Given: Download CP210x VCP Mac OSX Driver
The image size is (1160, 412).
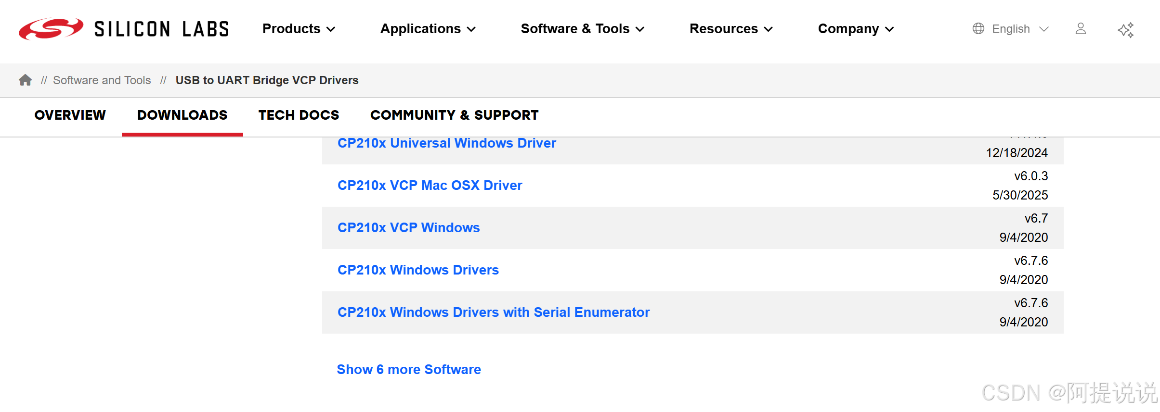Looking at the screenshot, I should (x=430, y=186).
